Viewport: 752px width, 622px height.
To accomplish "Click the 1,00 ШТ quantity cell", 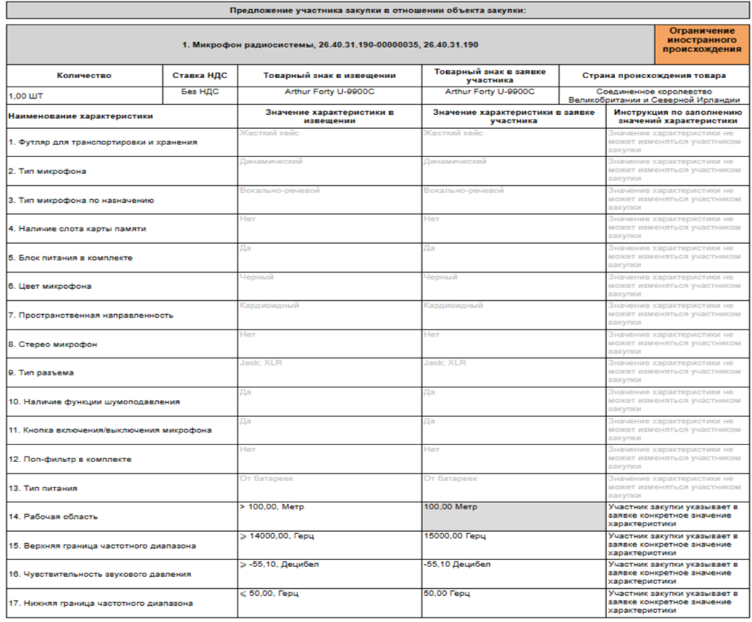I will tap(85, 96).
